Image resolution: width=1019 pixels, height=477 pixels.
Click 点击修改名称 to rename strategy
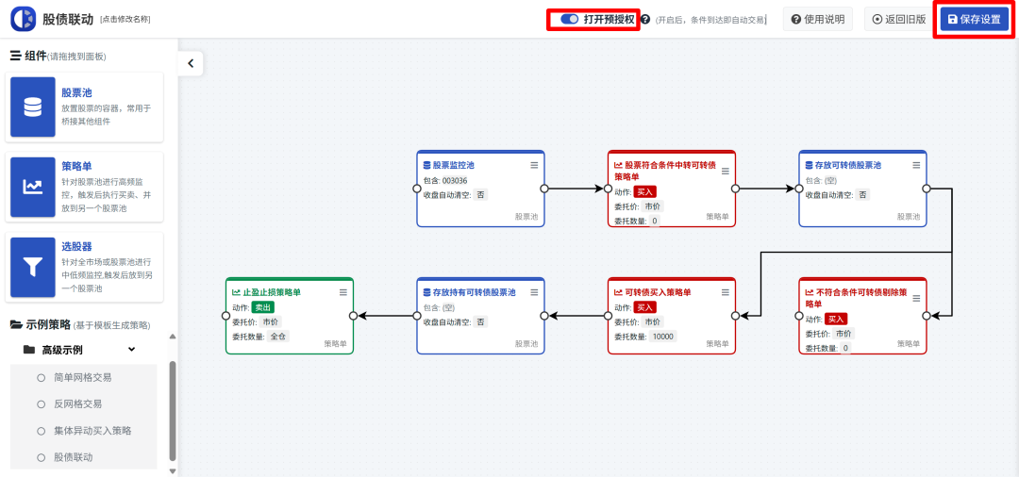pos(125,20)
